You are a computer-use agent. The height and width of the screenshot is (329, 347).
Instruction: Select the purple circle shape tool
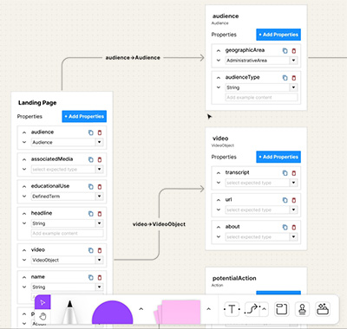[113, 313]
